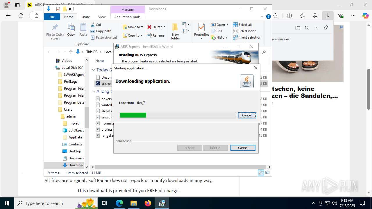
Task: Click search icon in Edge downloads popup
Action: pos(307,28)
